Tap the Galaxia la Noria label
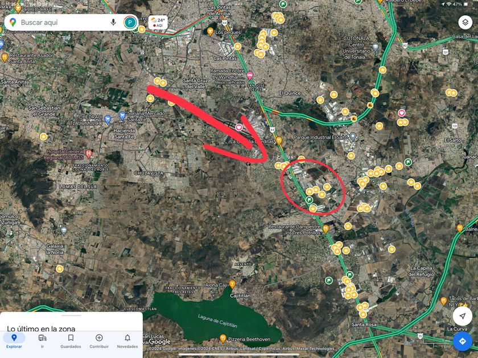Image resolution: width=478 pixels, height=358 pixels. [x=55, y=249]
